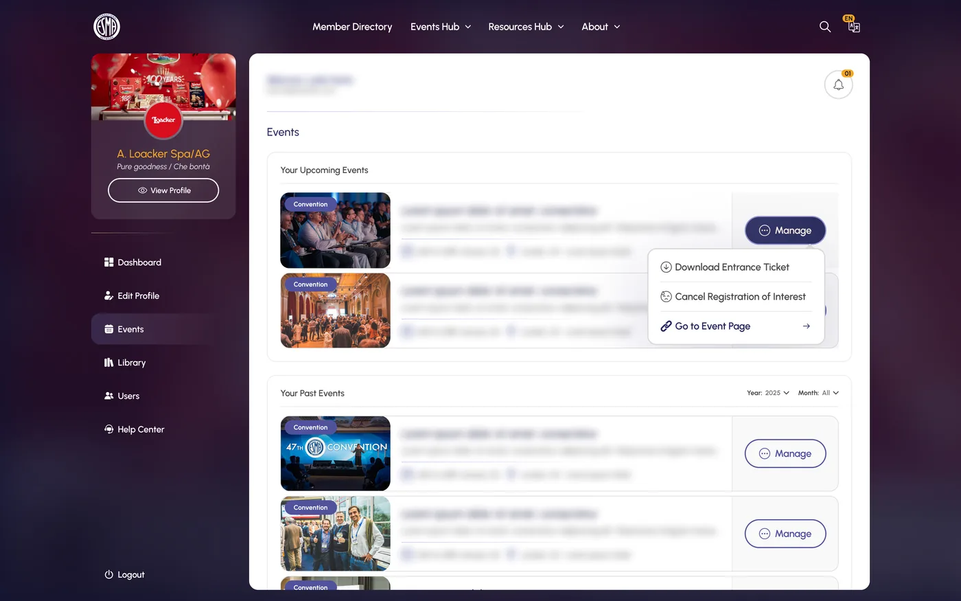
Task: Click the Logout power icon
Action: point(108,574)
